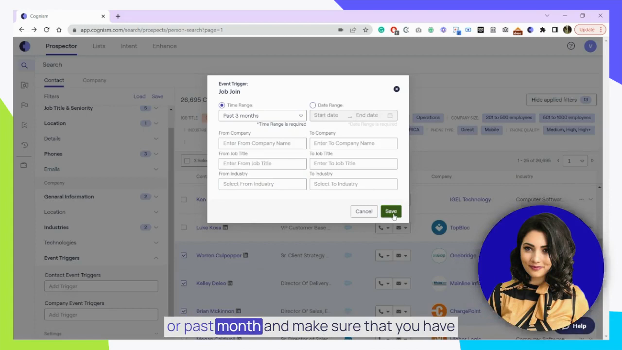
Task: Open the Intent tab
Action: (x=129, y=46)
